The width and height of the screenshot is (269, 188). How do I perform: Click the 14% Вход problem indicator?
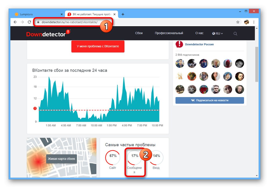[x=156, y=160]
